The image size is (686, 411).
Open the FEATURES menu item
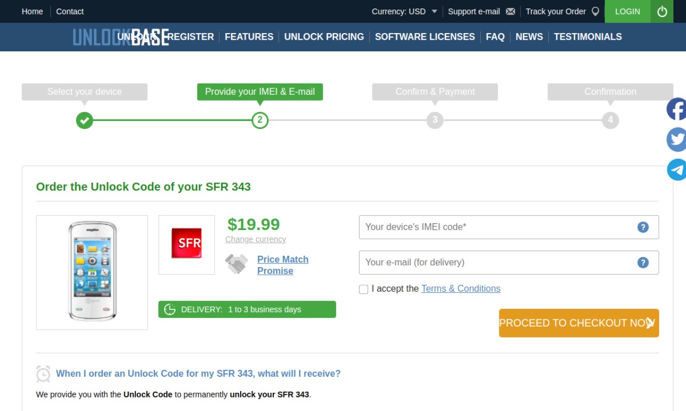tap(249, 37)
